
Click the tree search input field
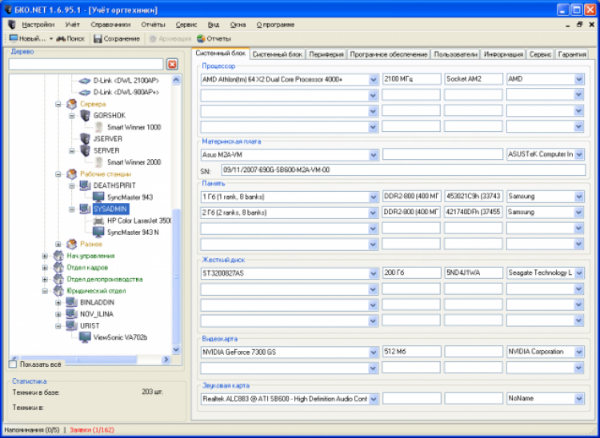[86, 64]
